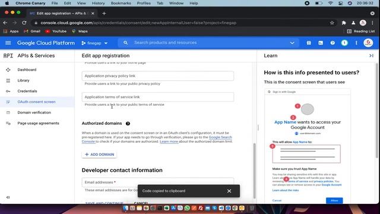Open macOS Control Center icon
This screenshot has width=380, height=214.
(x=340, y=3)
